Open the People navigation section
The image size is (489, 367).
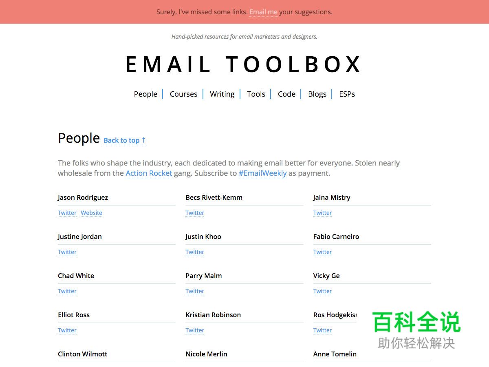[x=145, y=94]
